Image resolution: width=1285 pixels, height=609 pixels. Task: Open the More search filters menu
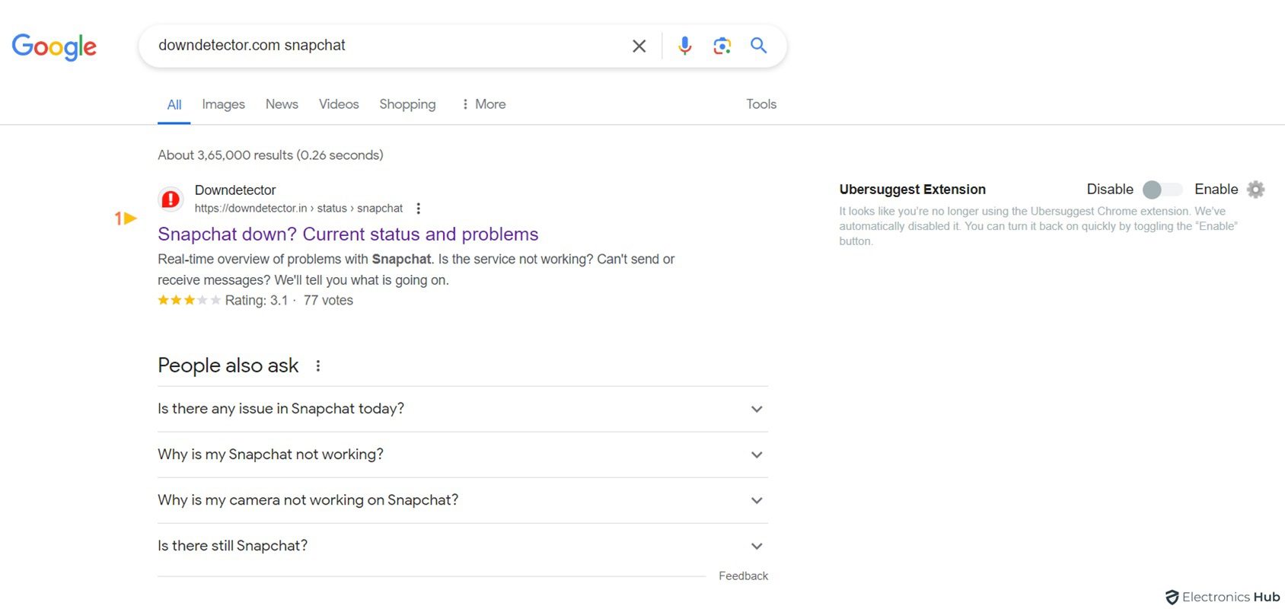point(484,104)
